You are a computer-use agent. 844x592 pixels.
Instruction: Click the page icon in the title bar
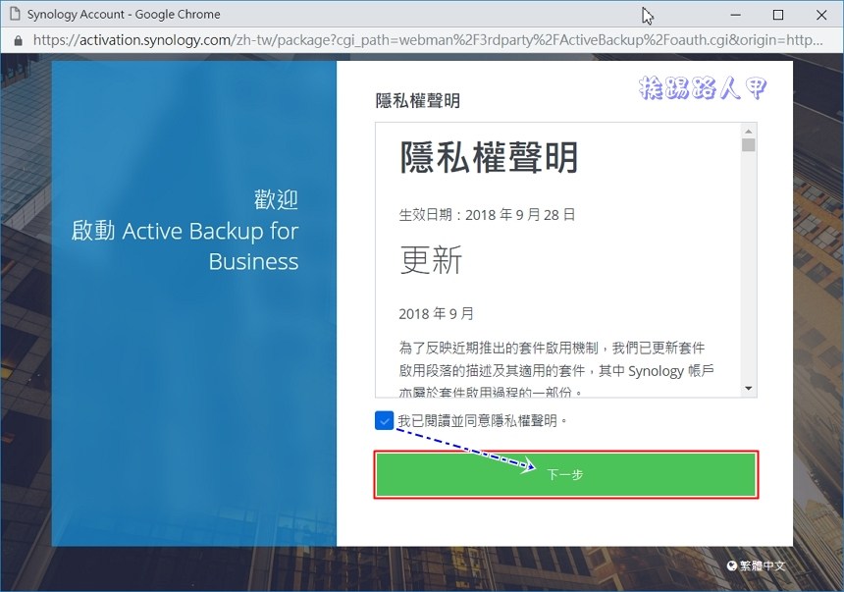tap(15, 14)
